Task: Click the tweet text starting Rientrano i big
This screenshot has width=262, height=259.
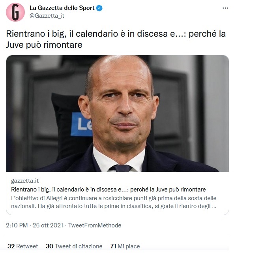Action: 116,39
